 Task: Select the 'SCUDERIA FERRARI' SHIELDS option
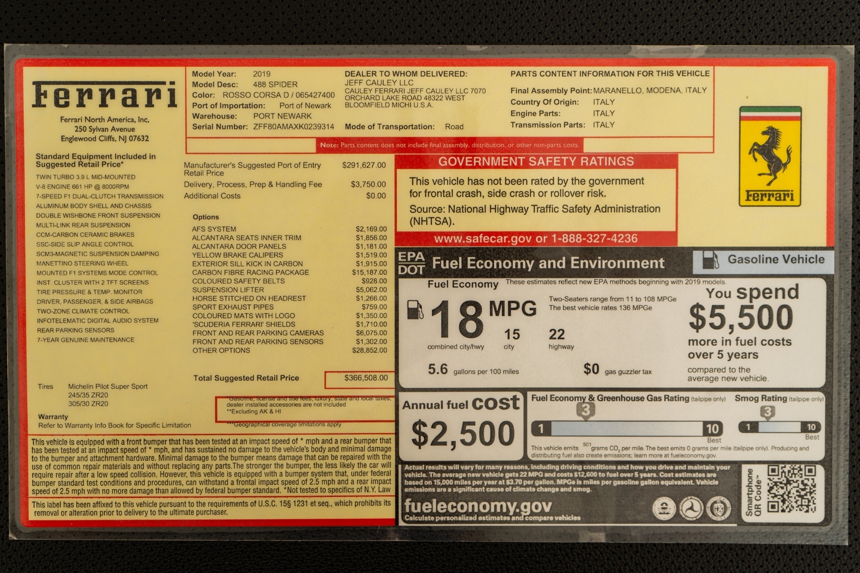[x=289, y=324]
